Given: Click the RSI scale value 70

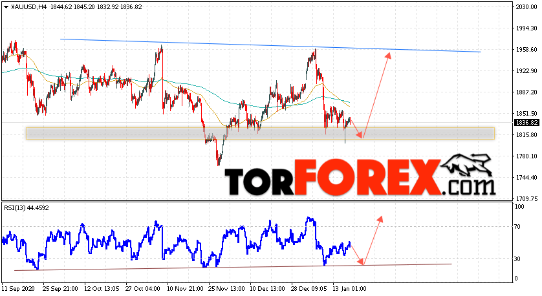Looking at the screenshot, I should 517,227.
